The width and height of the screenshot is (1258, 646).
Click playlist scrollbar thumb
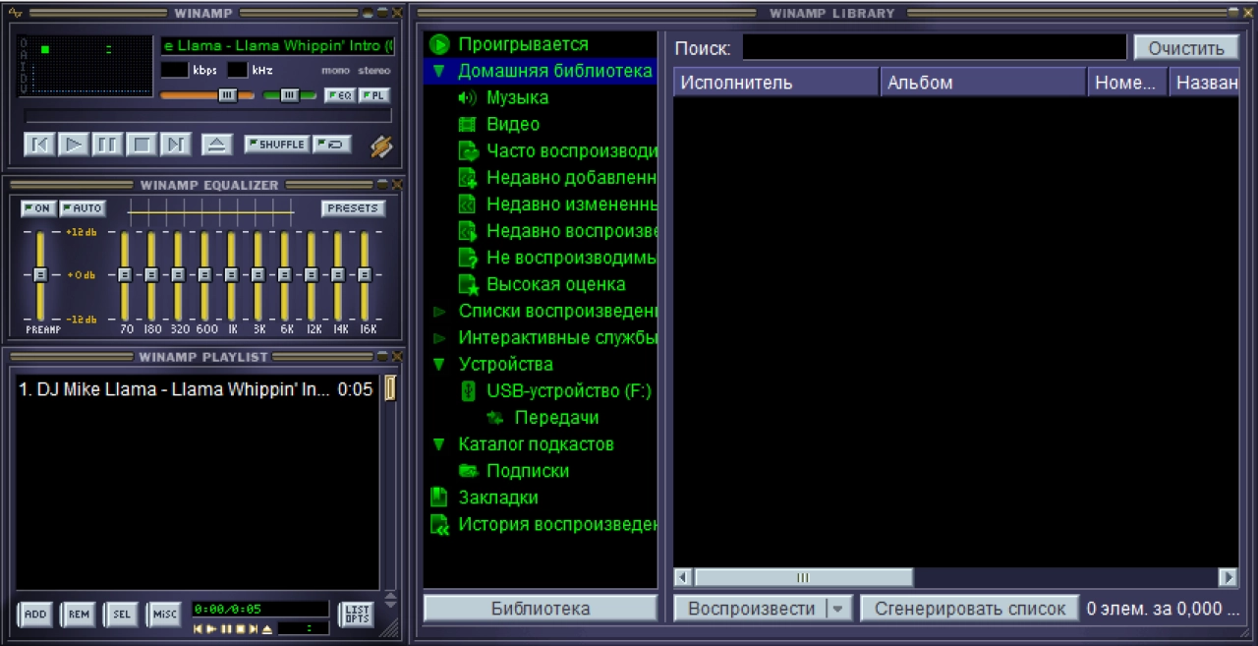pos(390,389)
